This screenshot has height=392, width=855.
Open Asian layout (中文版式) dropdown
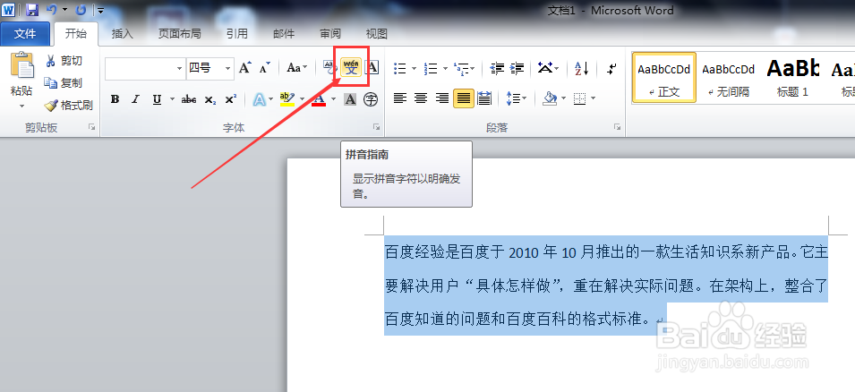pos(548,68)
